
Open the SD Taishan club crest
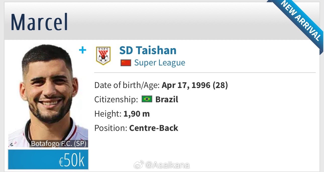coord(103,56)
